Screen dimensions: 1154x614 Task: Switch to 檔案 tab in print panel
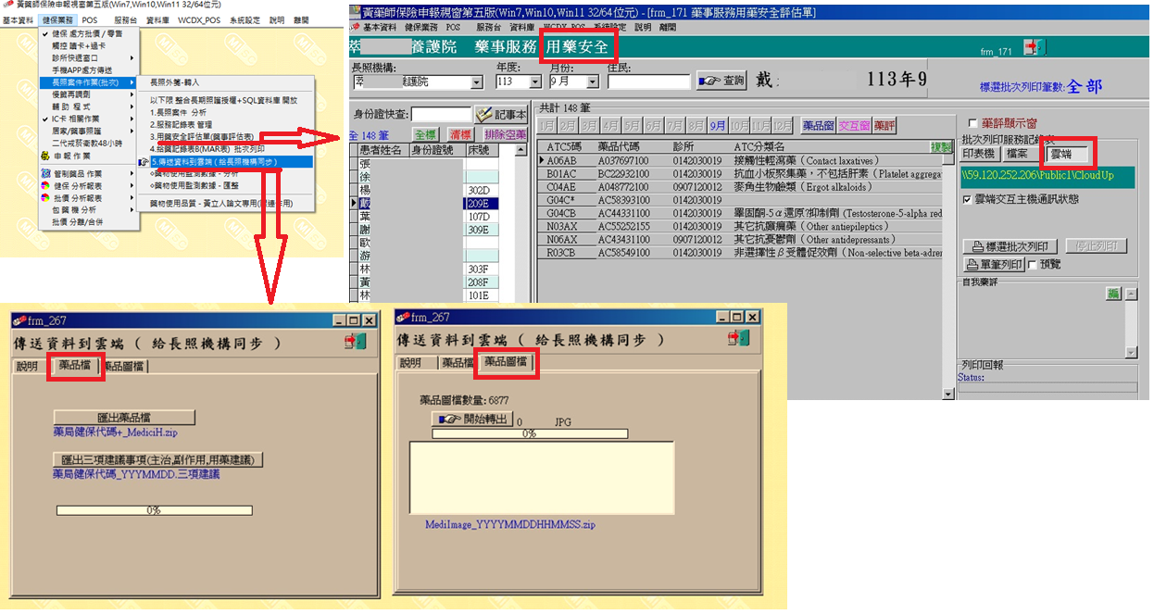(x=1024, y=154)
